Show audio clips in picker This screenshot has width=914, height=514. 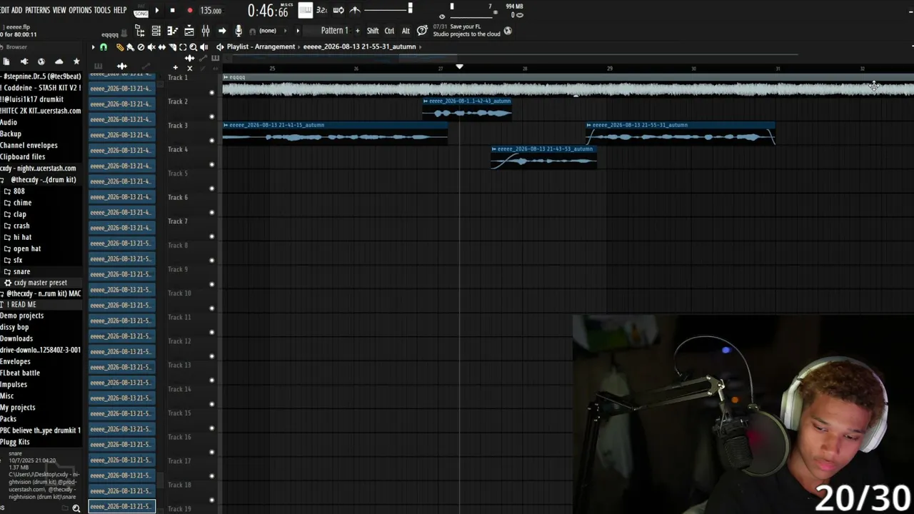[x=122, y=66]
